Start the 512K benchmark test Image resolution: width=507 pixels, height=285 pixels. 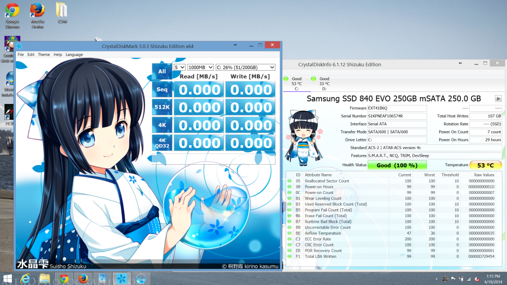pos(162,107)
